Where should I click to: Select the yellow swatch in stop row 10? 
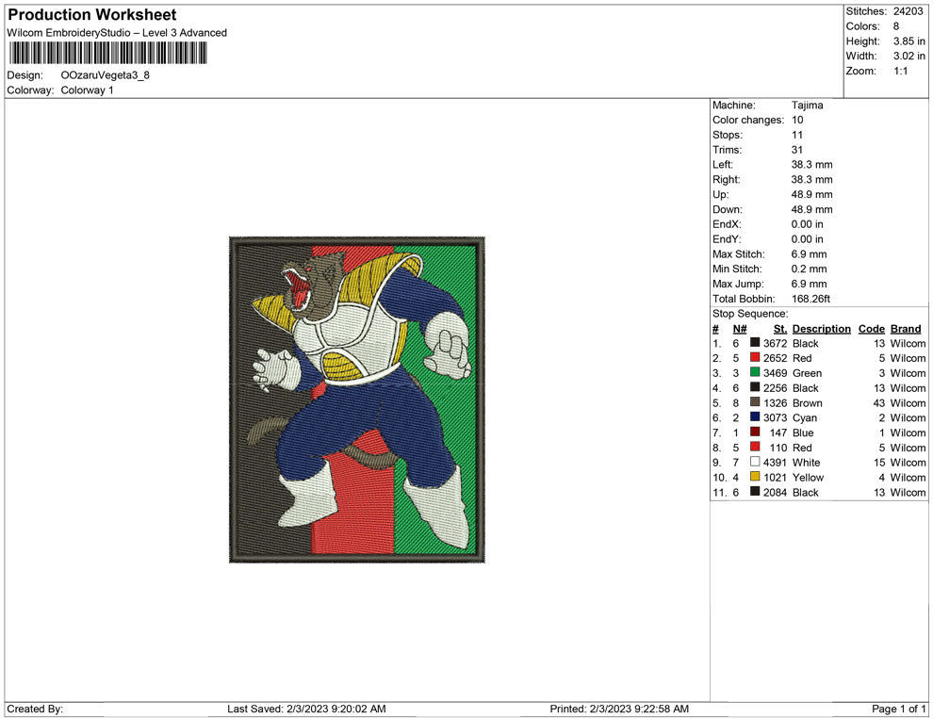point(755,477)
